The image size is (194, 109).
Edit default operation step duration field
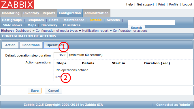pyautogui.click(x=61, y=55)
